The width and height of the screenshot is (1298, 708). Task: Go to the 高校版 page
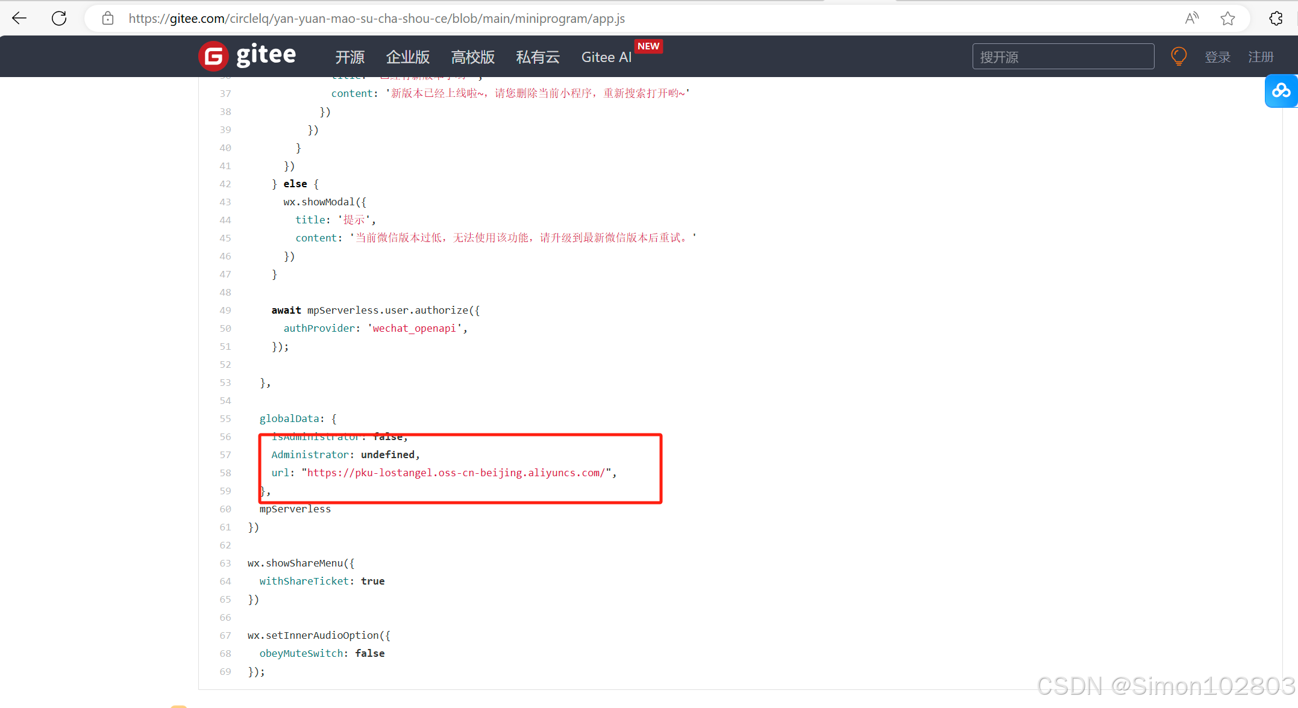[473, 57]
